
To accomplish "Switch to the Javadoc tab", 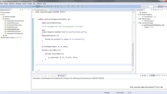I will (44, 76).
